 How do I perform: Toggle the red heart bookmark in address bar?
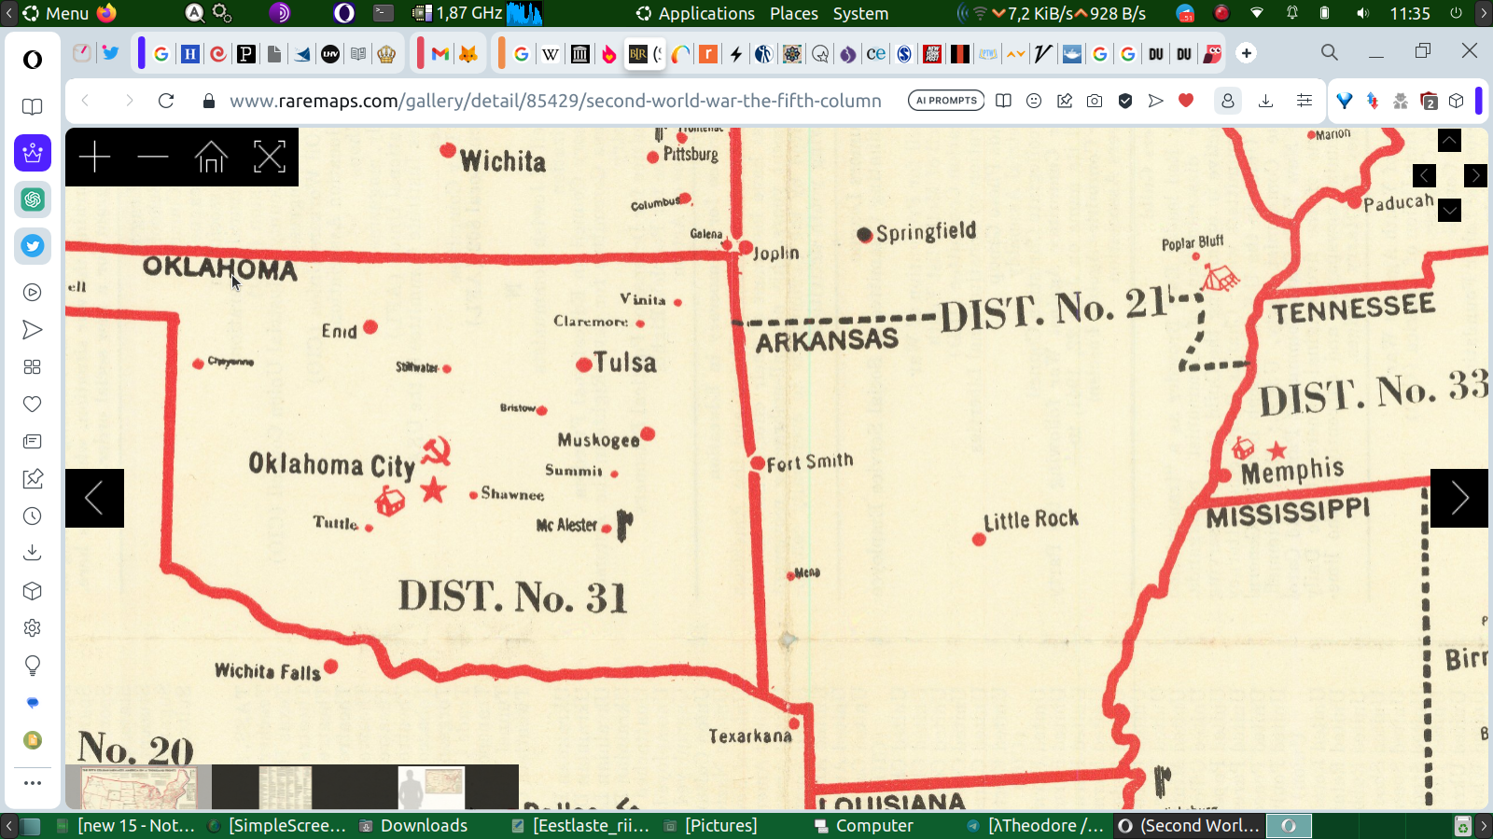[x=1186, y=101]
